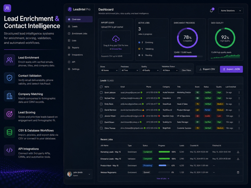Click the warning icon on Daniel Martinez's email

[x=143, y=110]
